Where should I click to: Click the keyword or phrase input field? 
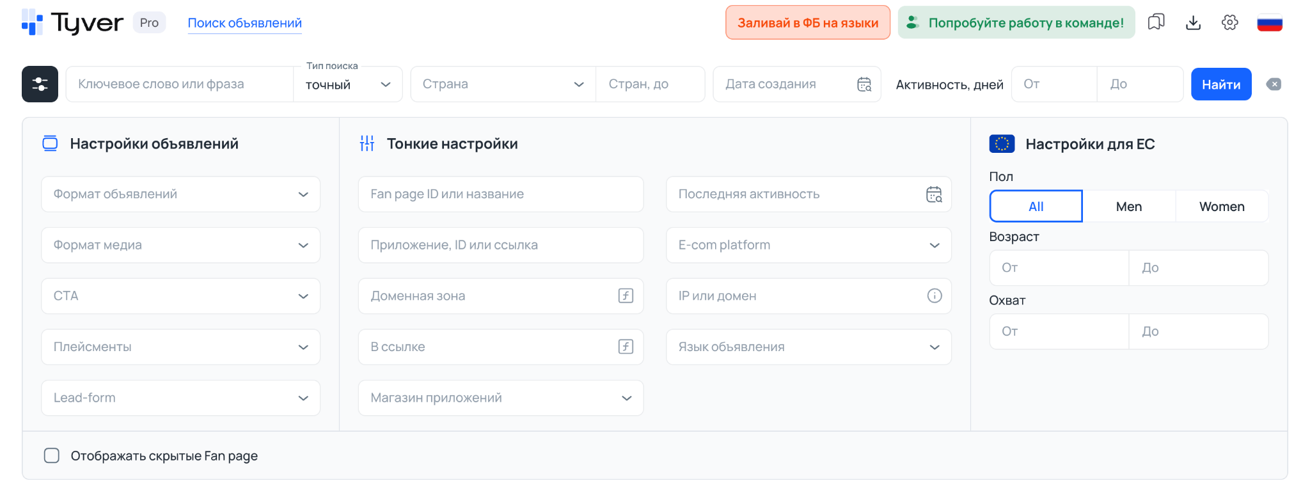179,84
